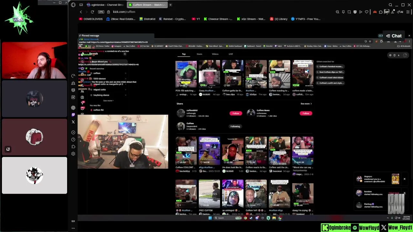Open the extensions cube icon in toolbar
This screenshot has height=232, width=413.
[x=381, y=12]
